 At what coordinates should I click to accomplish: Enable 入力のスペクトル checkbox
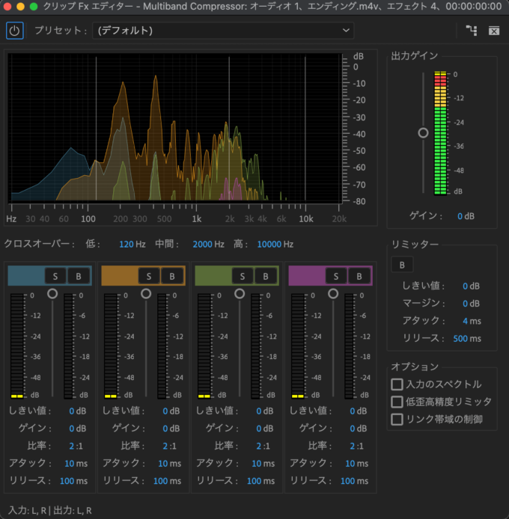397,384
